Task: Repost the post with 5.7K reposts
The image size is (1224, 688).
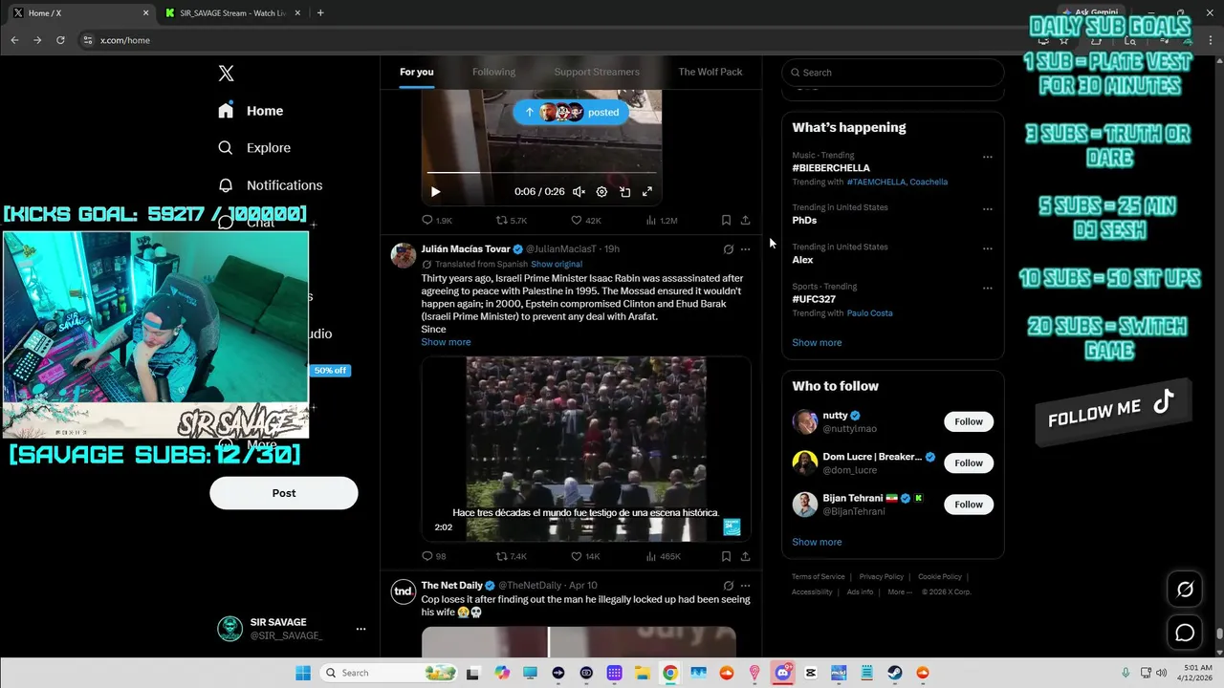Action: click(x=512, y=221)
